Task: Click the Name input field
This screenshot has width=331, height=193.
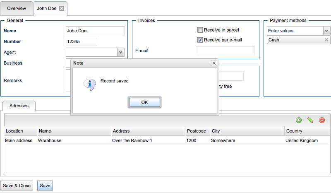Action: (x=95, y=31)
